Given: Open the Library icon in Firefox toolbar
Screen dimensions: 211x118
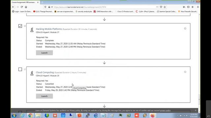Looking at the screenshot, I should (x=184, y=7).
